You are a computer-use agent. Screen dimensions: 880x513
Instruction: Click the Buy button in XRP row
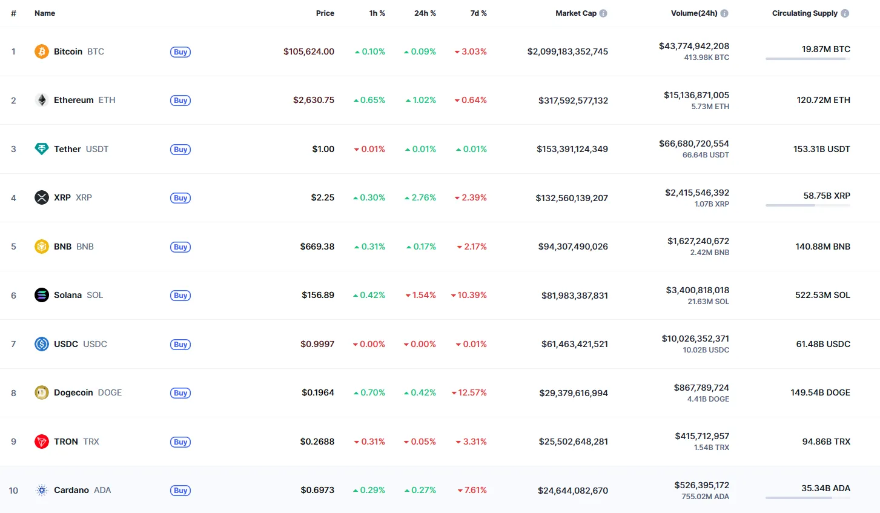click(180, 198)
